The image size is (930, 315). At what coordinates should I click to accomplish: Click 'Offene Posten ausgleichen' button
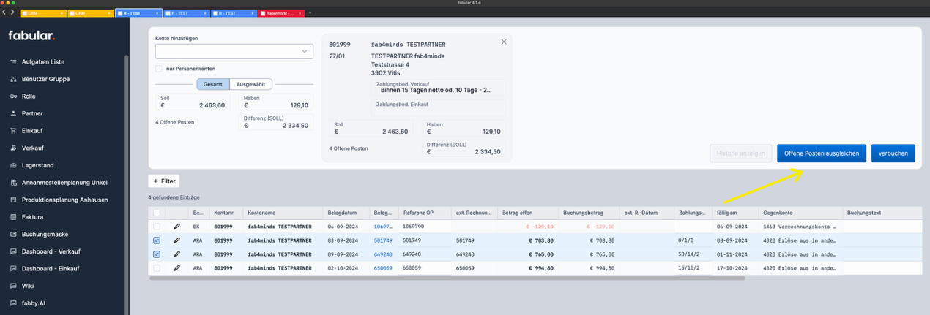tap(821, 153)
